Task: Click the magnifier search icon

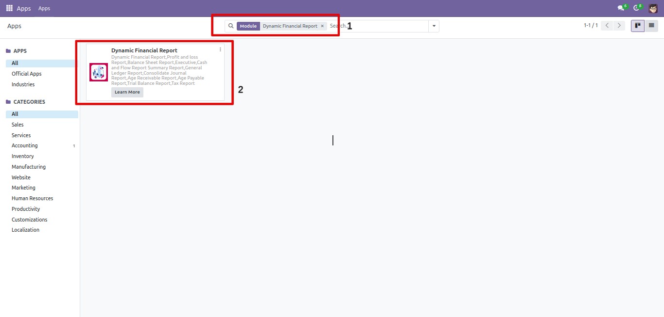Action: coord(231,26)
